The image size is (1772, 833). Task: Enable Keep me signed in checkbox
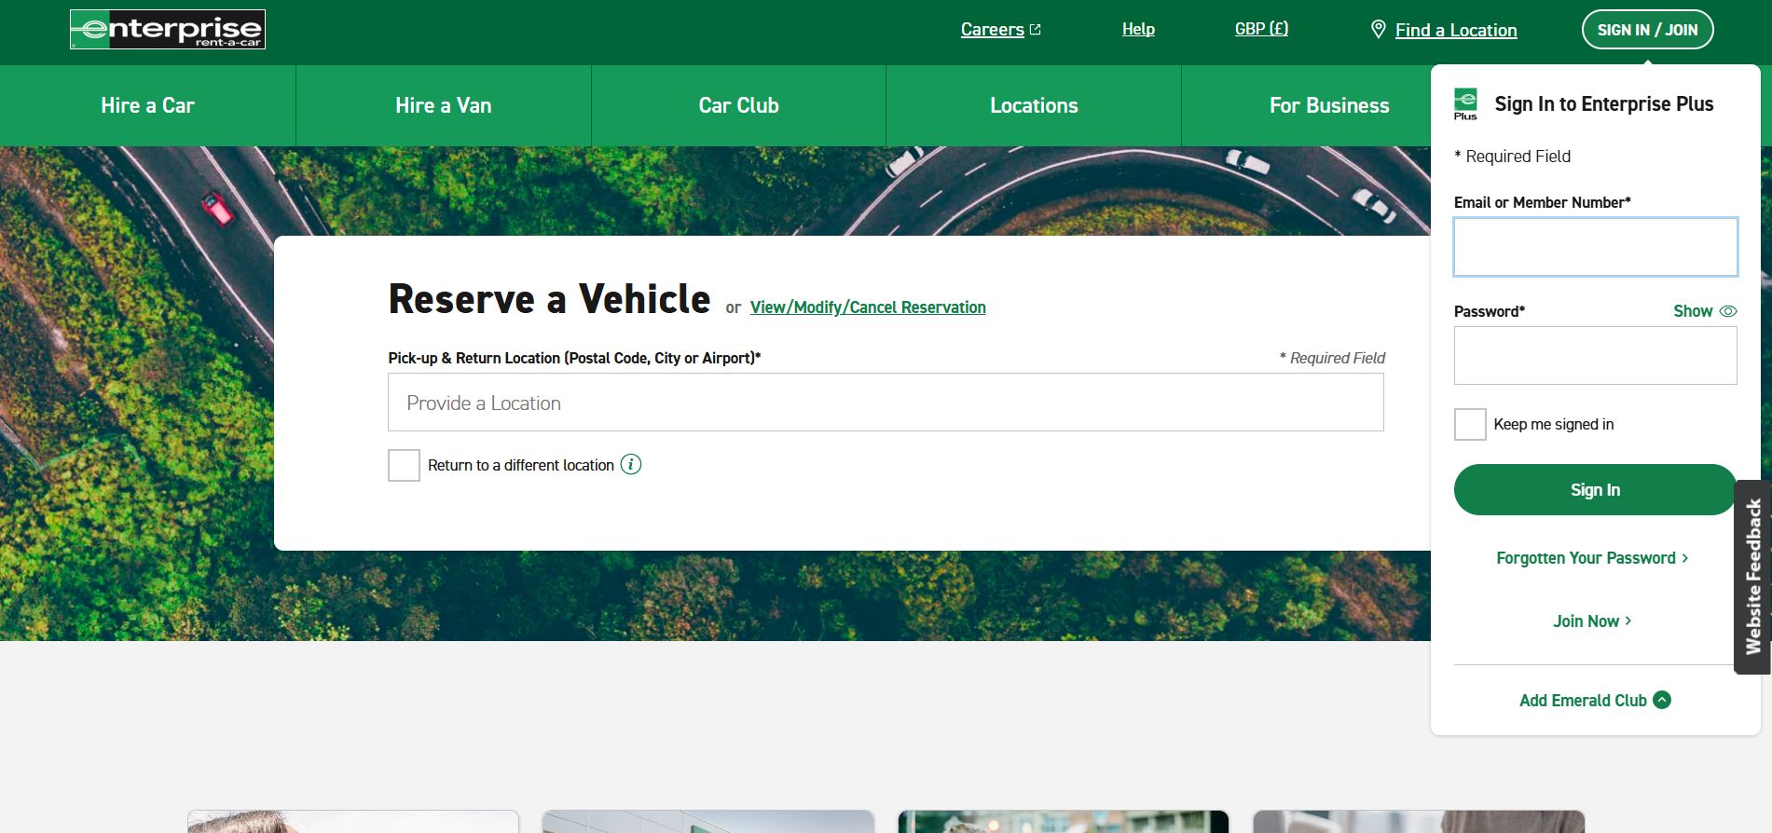1470,424
